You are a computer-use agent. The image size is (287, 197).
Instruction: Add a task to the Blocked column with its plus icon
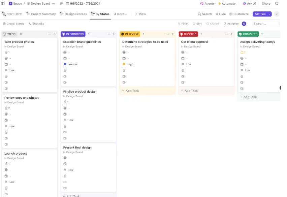[x=231, y=34]
